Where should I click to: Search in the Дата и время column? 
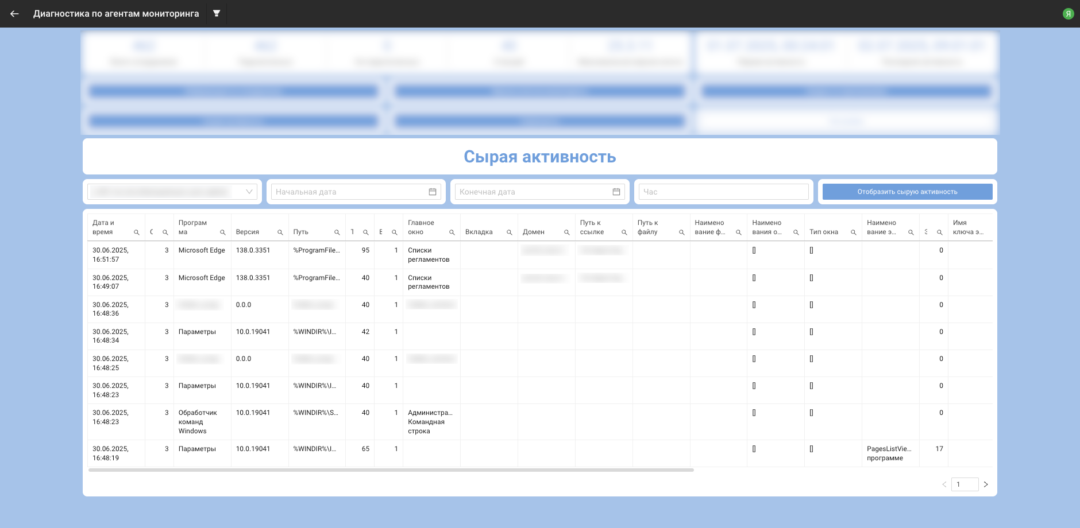[x=137, y=232]
